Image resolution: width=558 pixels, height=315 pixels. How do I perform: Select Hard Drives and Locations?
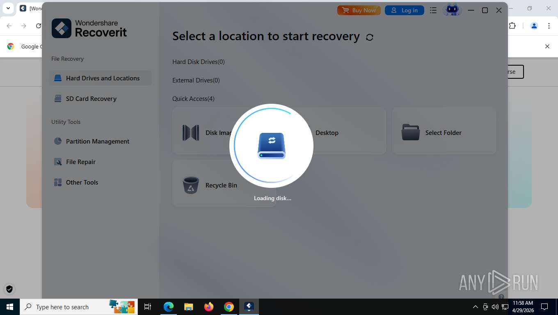[101, 78]
